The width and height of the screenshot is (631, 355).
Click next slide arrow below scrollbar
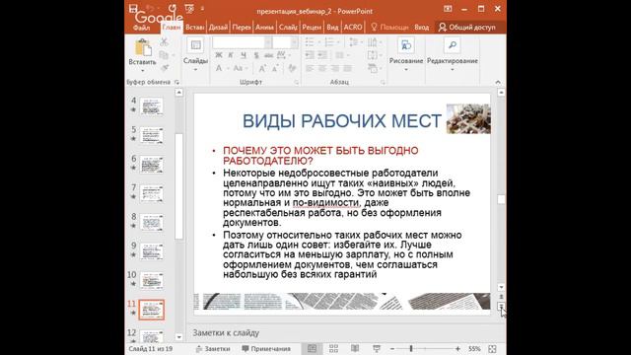click(x=501, y=307)
